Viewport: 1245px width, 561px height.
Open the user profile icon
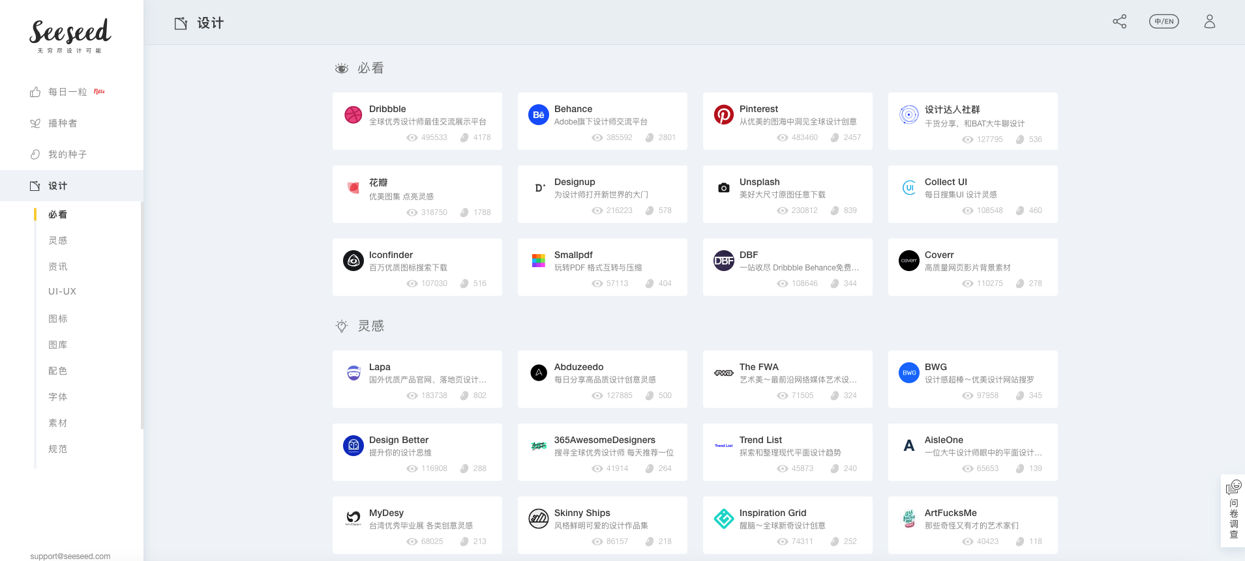1210,22
